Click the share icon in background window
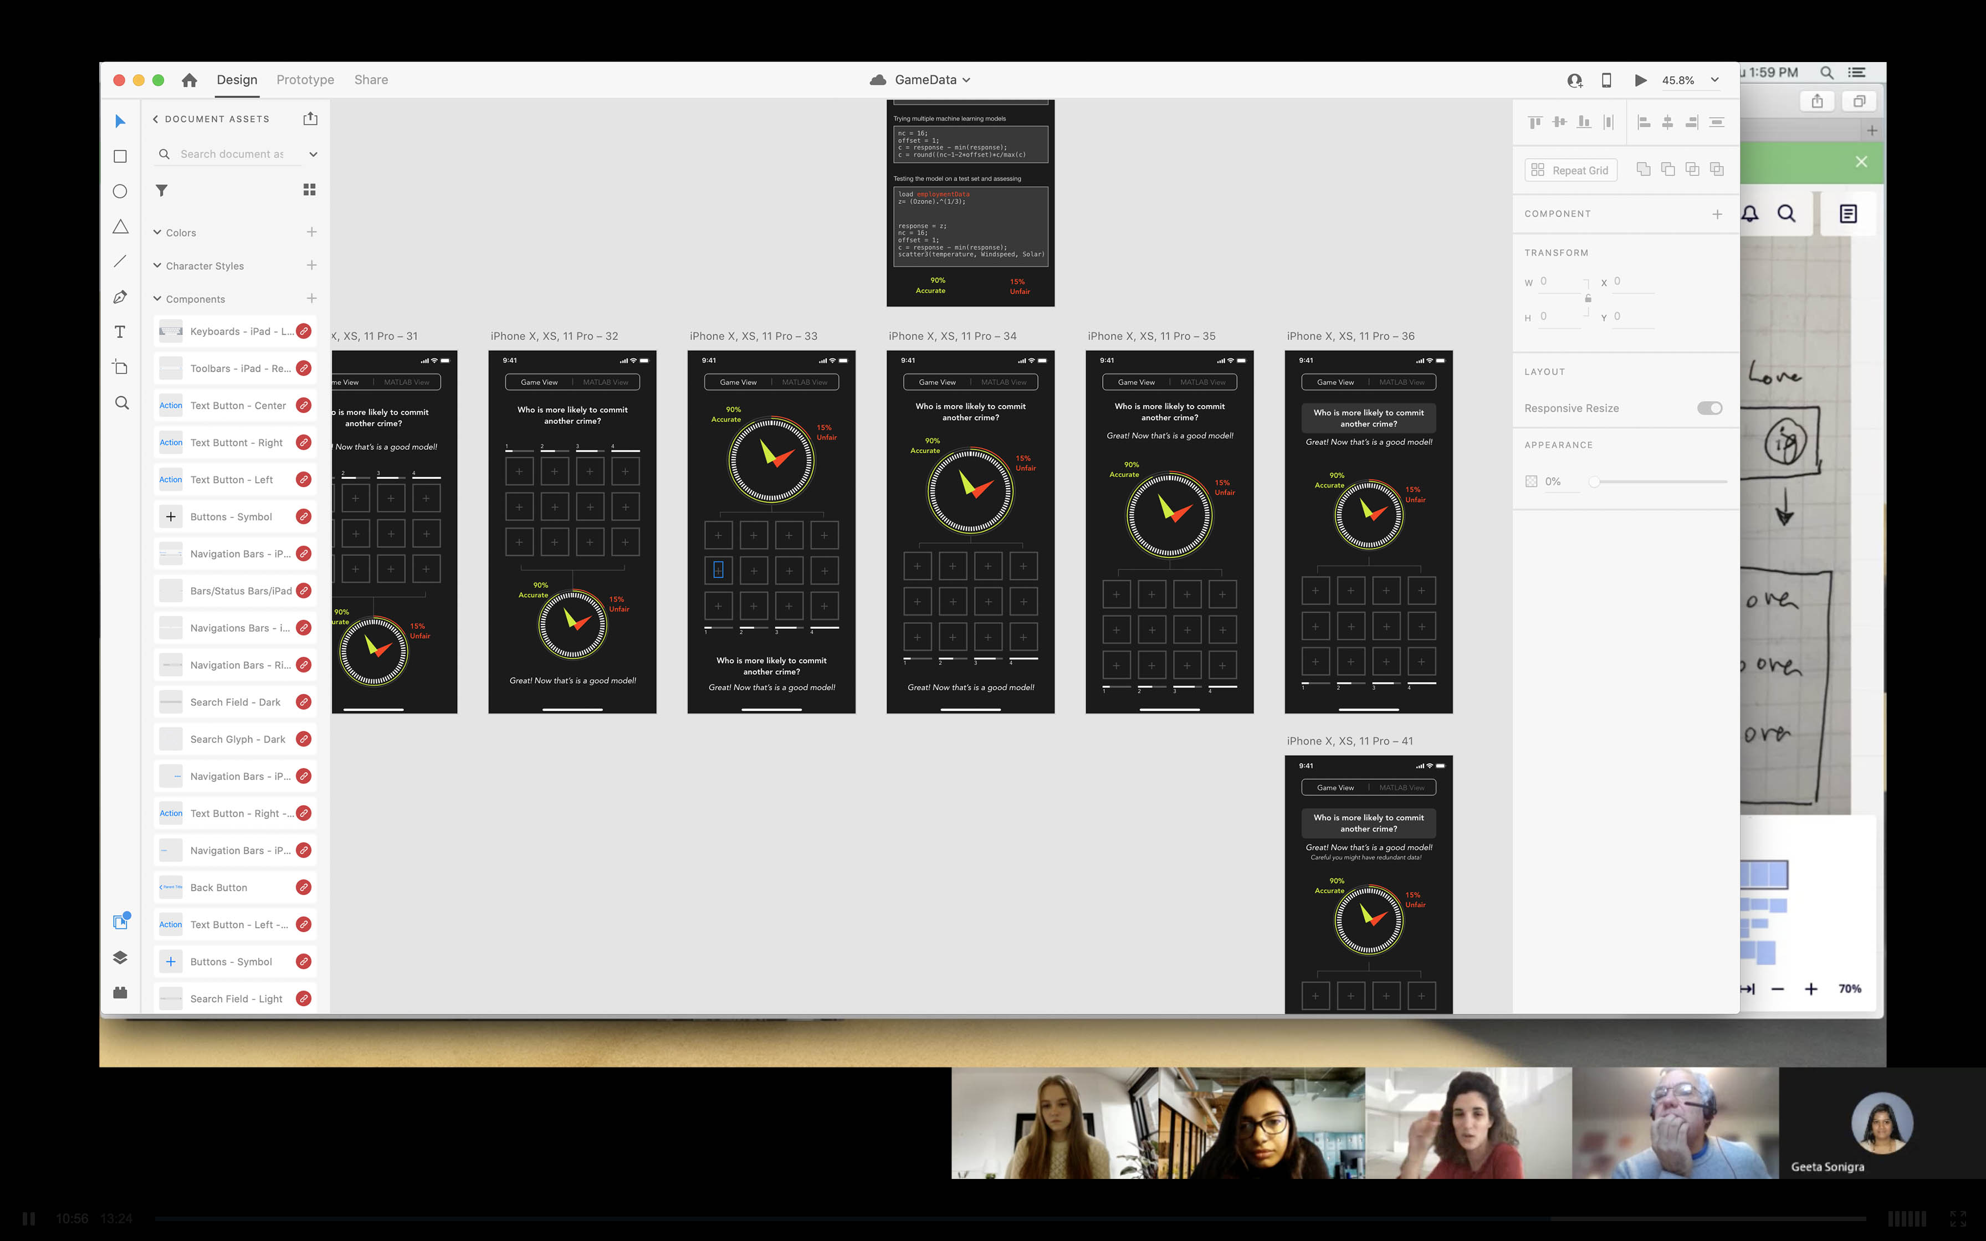The height and width of the screenshot is (1241, 1986). coord(1817,101)
